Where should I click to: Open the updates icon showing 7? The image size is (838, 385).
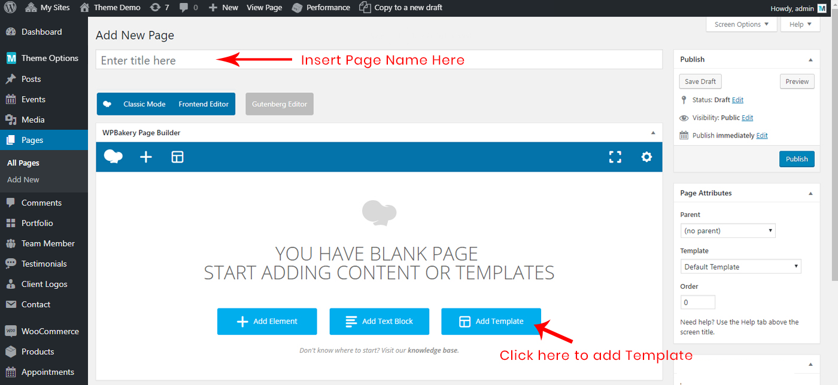(x=160, y=8)
